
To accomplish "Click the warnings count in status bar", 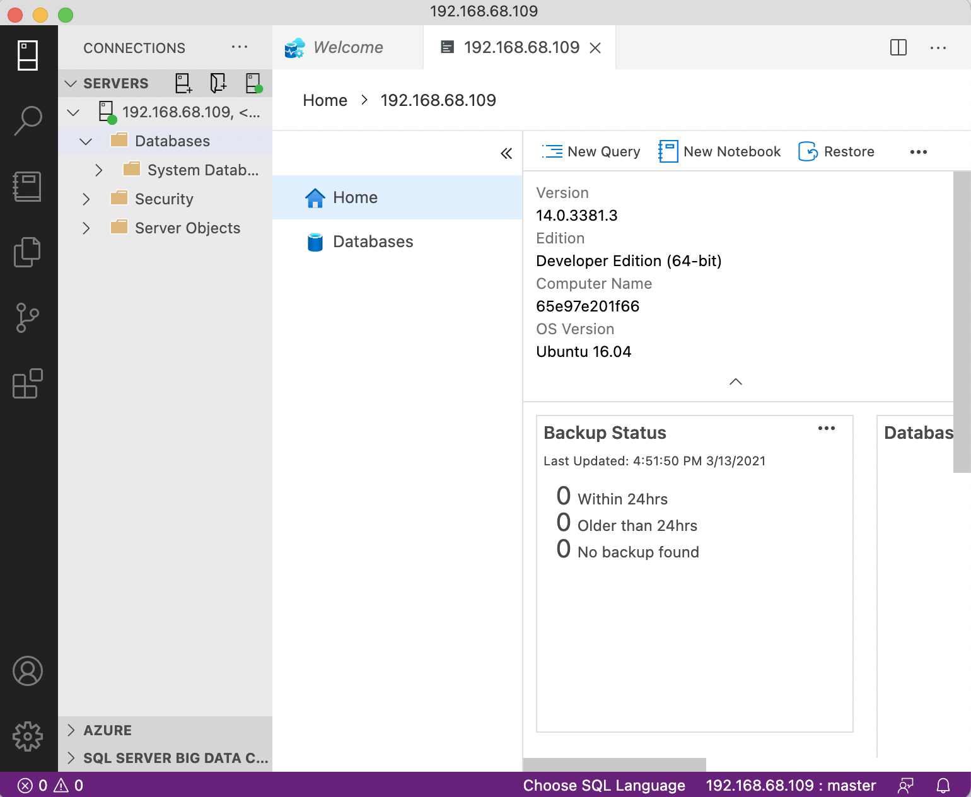I will (x=69, y=785).
